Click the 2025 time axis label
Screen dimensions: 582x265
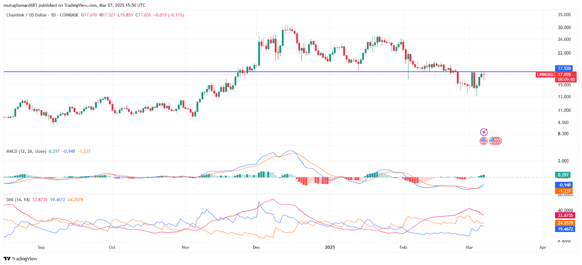tap(330, 248)
